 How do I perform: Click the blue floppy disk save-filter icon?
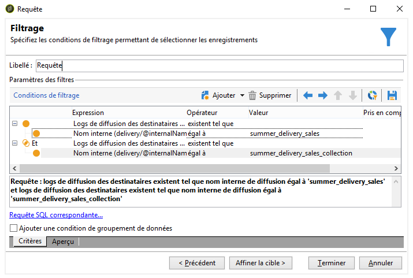(x=392, y=95)
